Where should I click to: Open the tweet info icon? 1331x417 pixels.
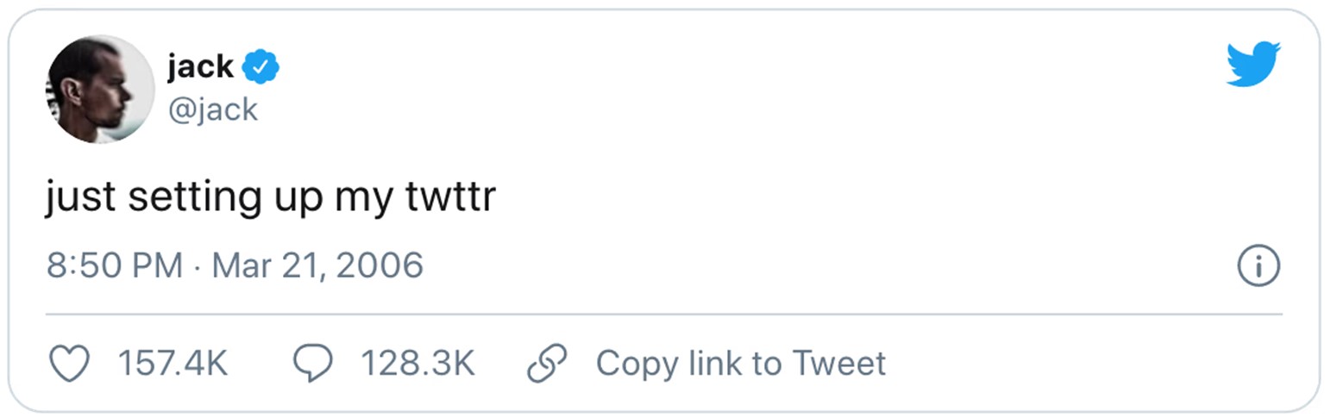(x=1259, y=266)
